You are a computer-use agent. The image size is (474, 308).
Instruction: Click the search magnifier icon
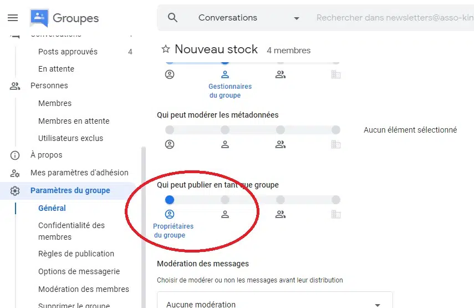[172, 18]
